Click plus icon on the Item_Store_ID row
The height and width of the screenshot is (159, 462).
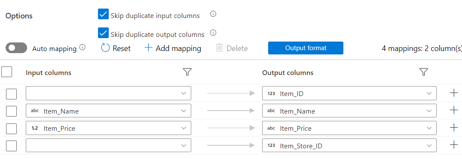(x=454, y=145)
